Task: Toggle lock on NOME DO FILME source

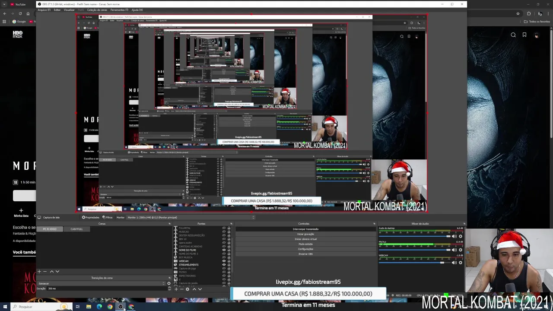Action: coord(229,250)
